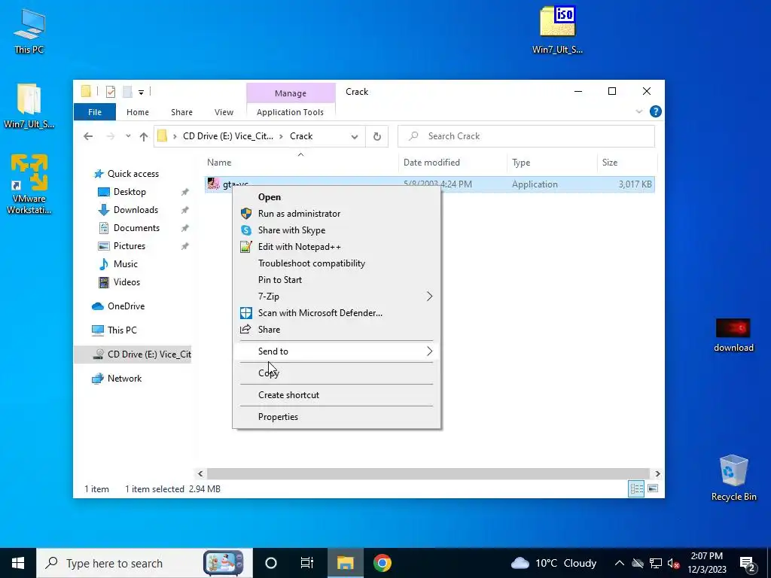Click the Cortana circle on taskbar
This screenshot has height=578, width=771.
tap(271, 563)
